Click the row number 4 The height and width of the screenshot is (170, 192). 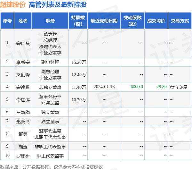pos(7,87)
